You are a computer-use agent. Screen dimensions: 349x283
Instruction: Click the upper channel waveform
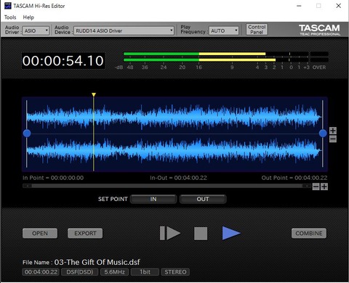(174, 117)
